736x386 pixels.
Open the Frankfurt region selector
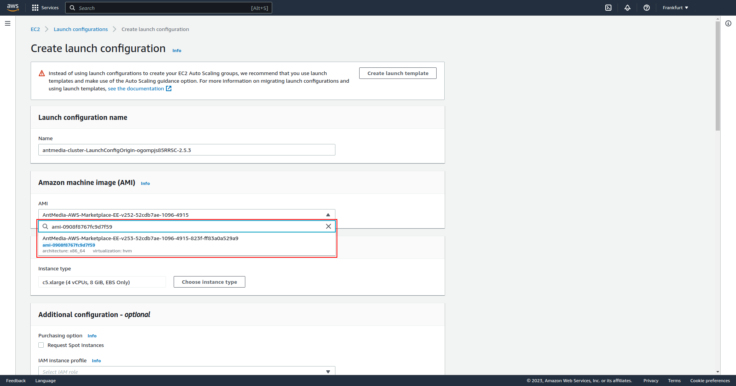tap(675, 8)
